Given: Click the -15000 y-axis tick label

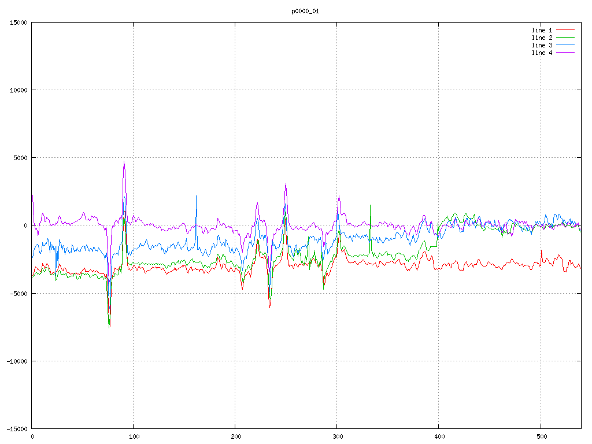Looking at the screenshot, I should tap(16, 428).
